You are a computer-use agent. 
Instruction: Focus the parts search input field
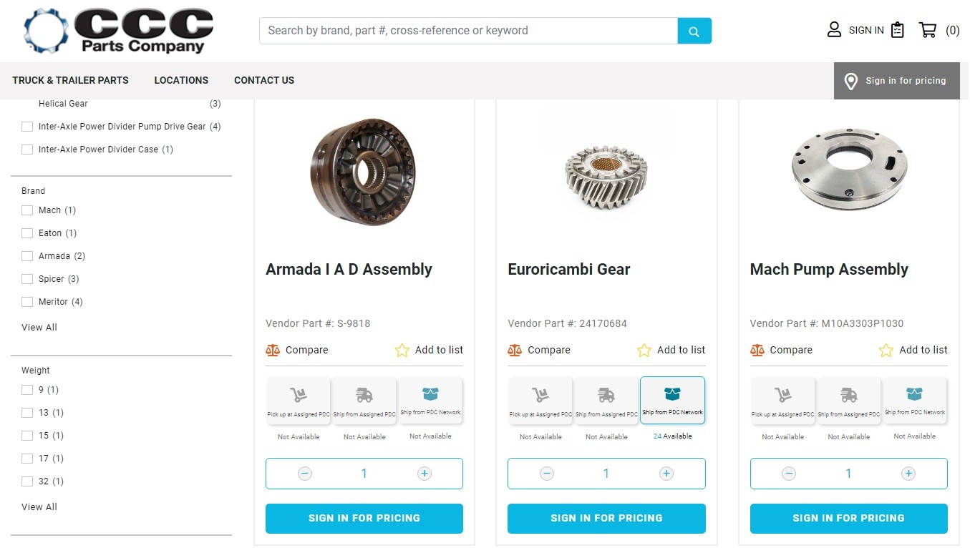coord(468,31)
